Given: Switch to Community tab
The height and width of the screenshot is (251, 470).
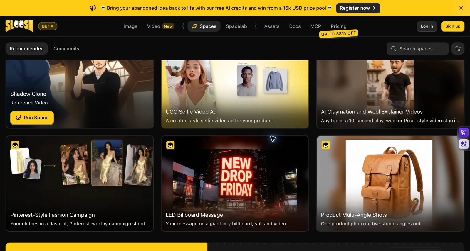Looking at the screenshot, I should pos(66,49).
